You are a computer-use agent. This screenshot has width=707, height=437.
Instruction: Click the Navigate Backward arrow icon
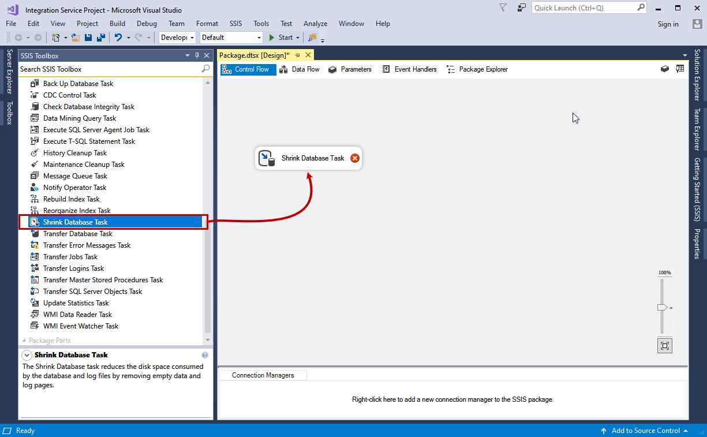click(x=18, y=38)
